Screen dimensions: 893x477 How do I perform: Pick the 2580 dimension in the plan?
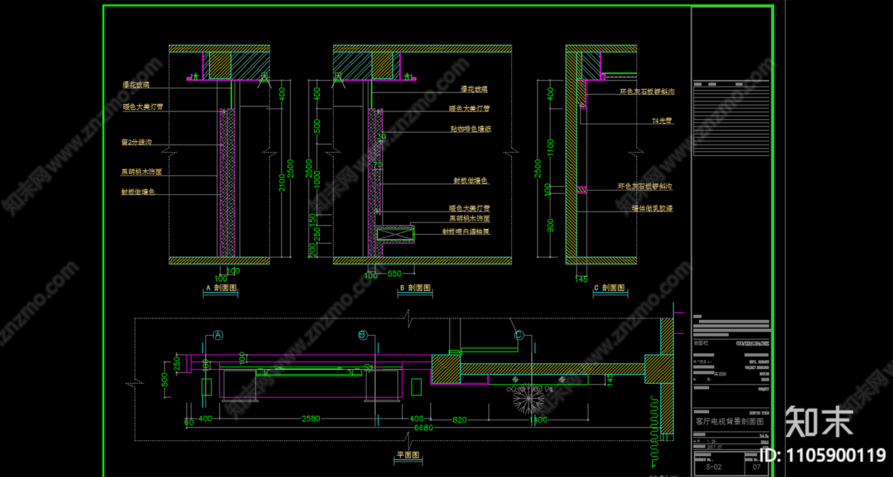311,418
